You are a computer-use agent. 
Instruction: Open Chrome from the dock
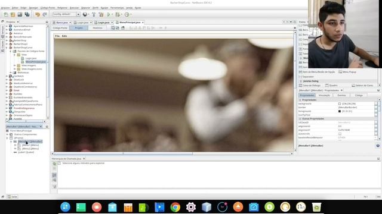point(175,207)
